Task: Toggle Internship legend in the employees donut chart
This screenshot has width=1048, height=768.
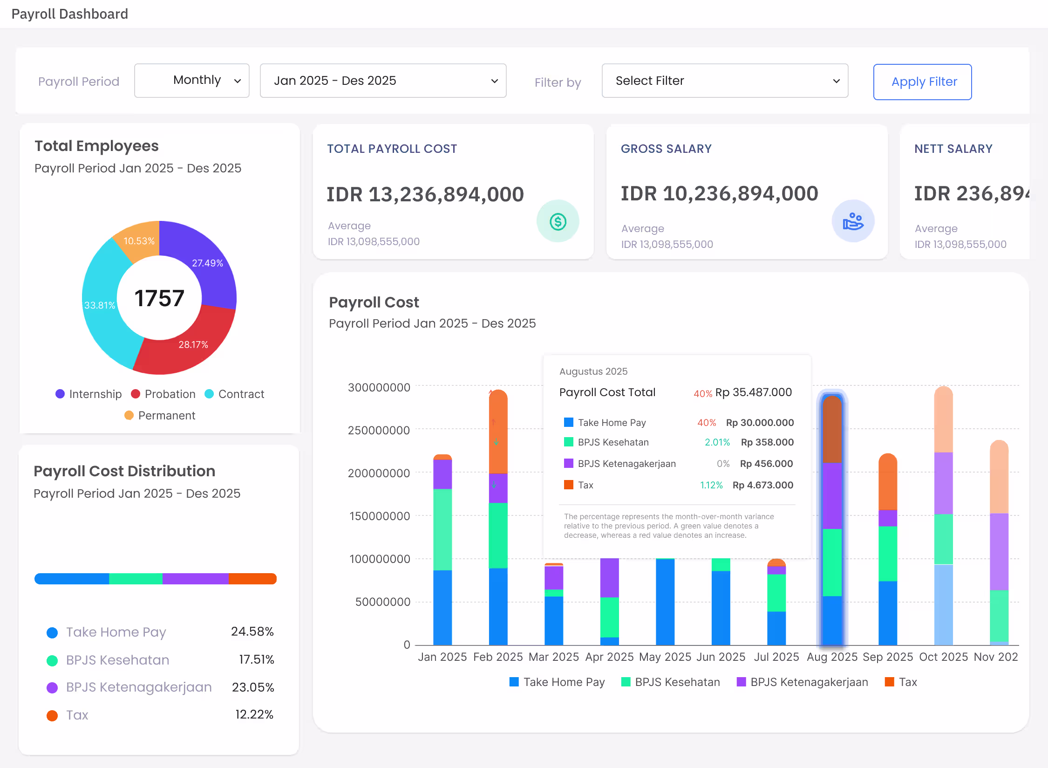Action: coord(88,394)
